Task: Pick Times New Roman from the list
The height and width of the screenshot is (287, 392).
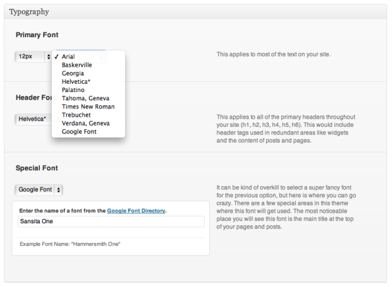Action: click(88, 107)
